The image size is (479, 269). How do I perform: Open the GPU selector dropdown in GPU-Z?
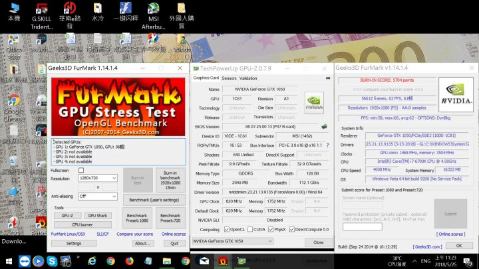tap(233, 241)
